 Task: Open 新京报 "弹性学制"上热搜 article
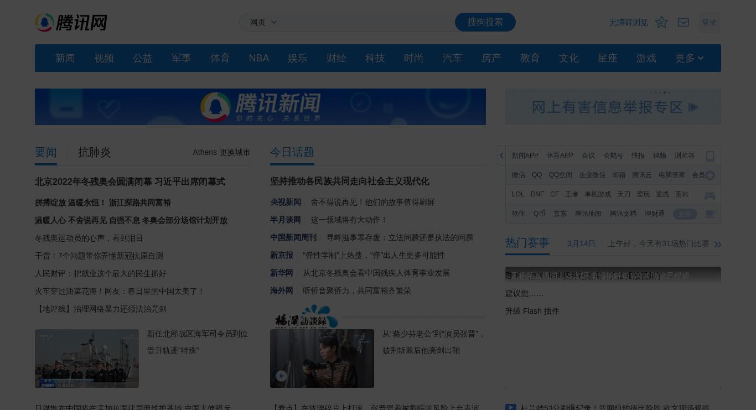(374, 255)
